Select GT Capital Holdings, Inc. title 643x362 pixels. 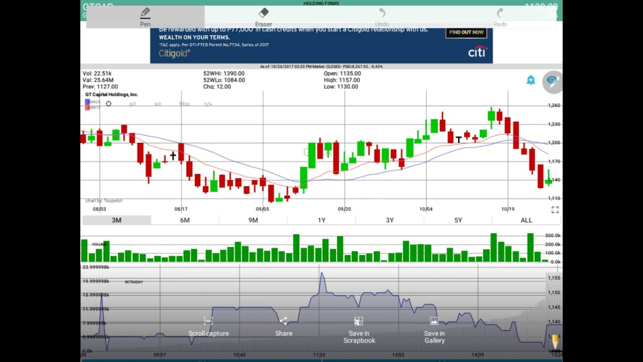coord(112,95)
